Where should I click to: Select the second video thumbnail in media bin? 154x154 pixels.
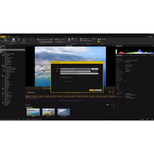pos(49,112)
